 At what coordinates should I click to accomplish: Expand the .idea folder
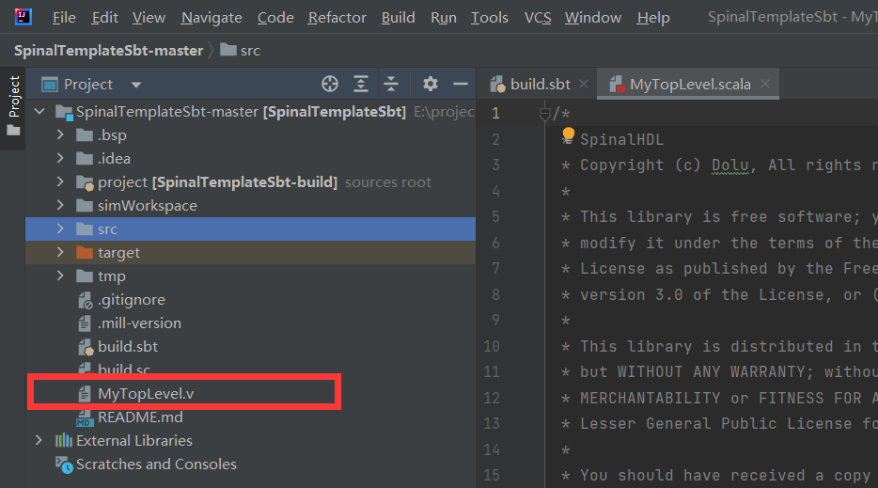click(60, 158)
